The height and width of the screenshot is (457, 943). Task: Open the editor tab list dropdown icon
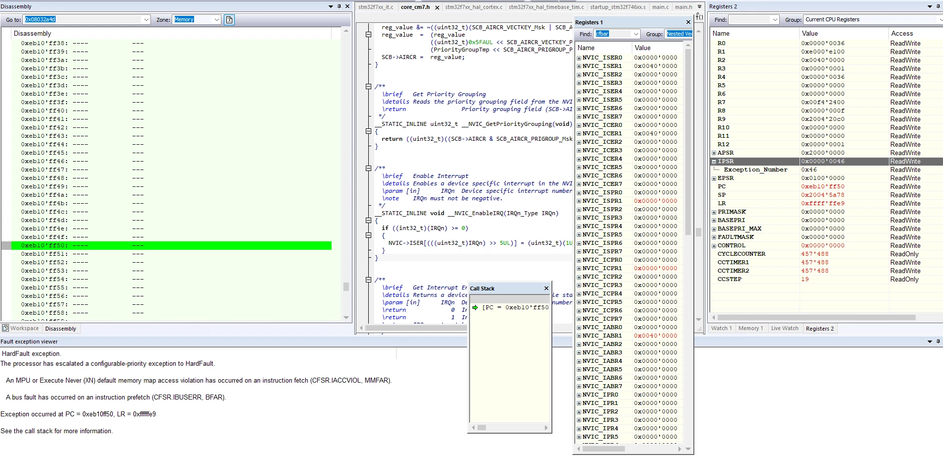click(x=699, y=7)
